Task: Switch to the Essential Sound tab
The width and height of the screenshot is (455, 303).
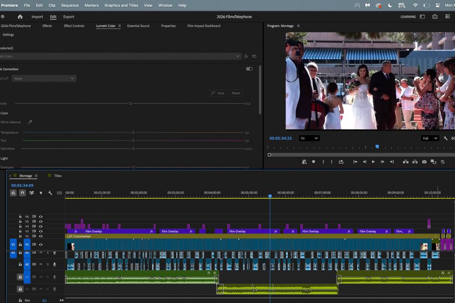Action: pos(138,26)
